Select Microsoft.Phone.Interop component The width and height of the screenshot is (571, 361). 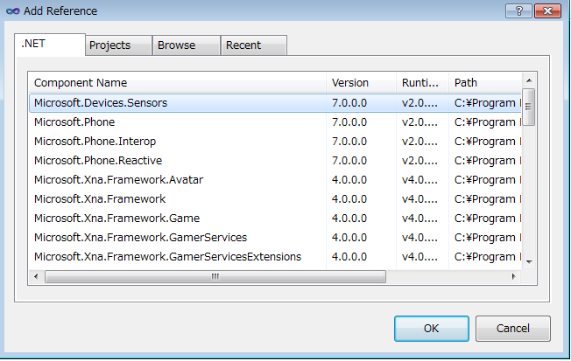pyautogui.click(x=275, y=142)
